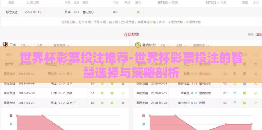The width and height of the screenshot is (262, 130).
Task: Click the 0:1 half-time score in 加纳 row
Action: pos(93,93)
